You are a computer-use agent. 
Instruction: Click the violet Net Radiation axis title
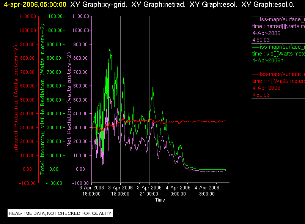coord(69,99)
